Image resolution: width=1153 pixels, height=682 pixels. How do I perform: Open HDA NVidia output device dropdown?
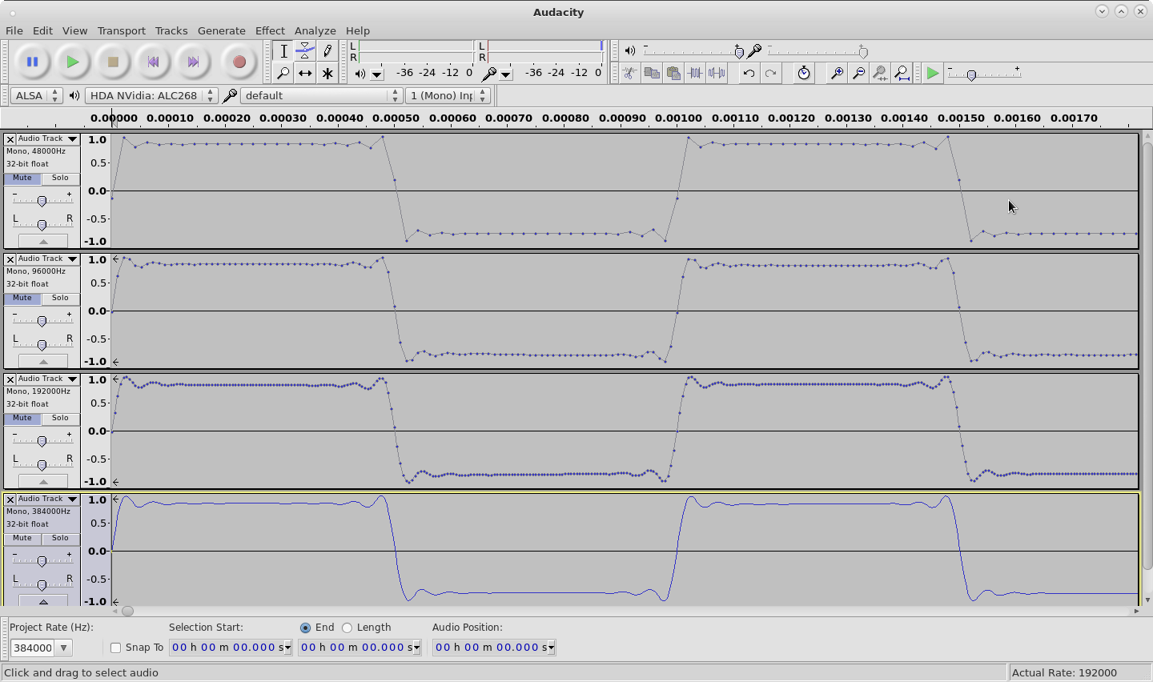point(151,95)
